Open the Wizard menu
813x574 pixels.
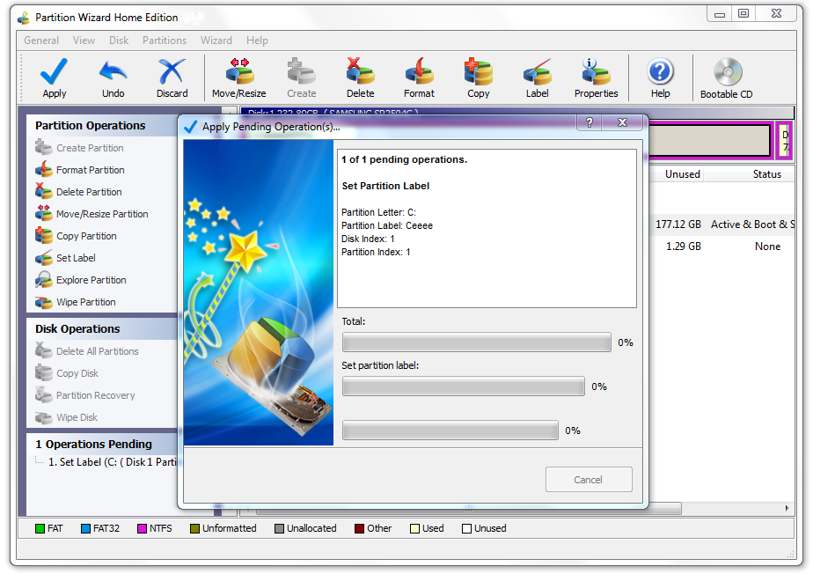216,40
